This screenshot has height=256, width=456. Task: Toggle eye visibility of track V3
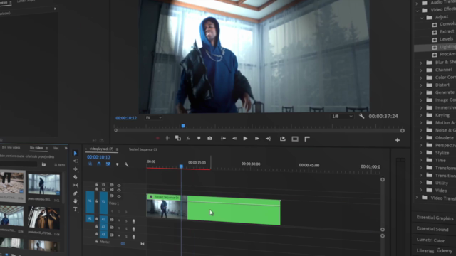119,186
